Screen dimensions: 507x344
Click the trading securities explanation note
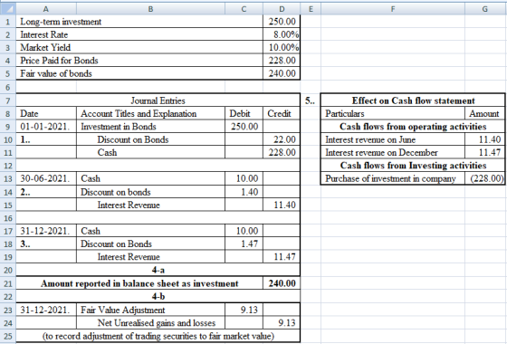point(158,336)
